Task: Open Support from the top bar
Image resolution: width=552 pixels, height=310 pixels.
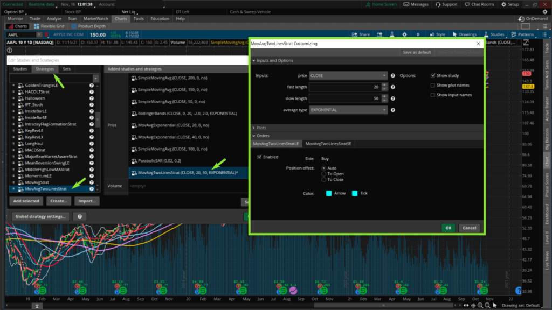Action: 446,4
